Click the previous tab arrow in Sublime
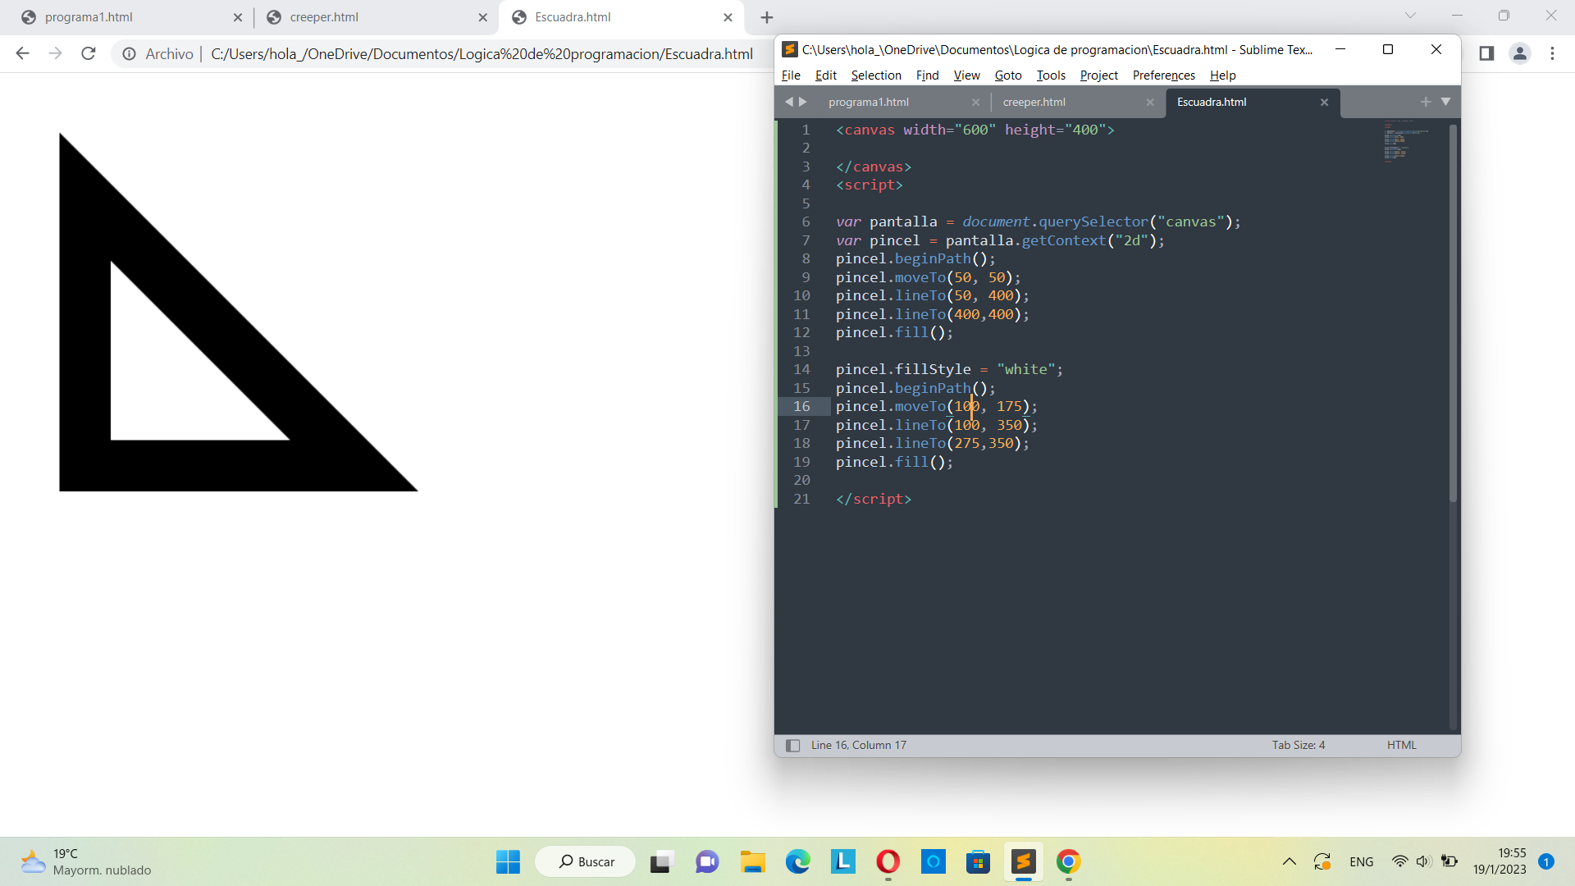1575x886 pixels. pyautogui.click(x=788, y=102)
